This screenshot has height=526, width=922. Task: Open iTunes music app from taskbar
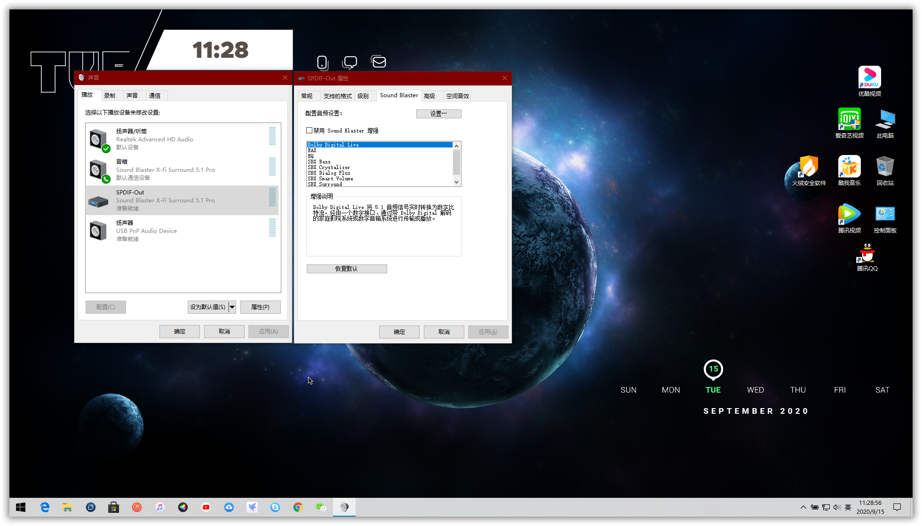[x=160, y=507]
